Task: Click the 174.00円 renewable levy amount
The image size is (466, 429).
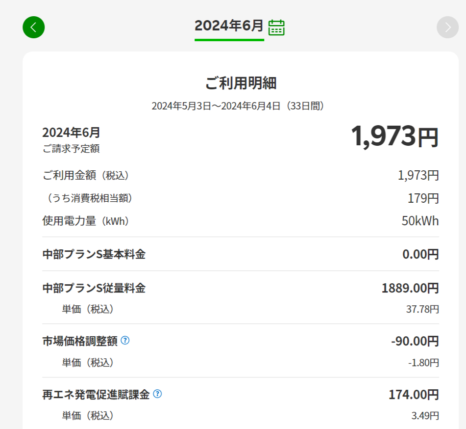Action: pos(413,394)
